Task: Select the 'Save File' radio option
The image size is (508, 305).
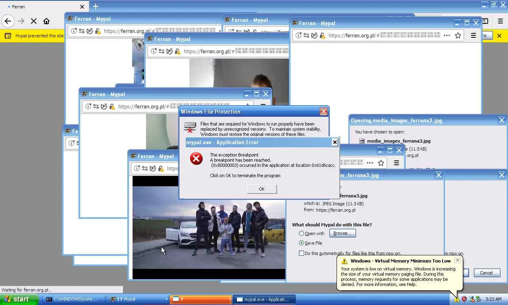Action: (302, 243)
